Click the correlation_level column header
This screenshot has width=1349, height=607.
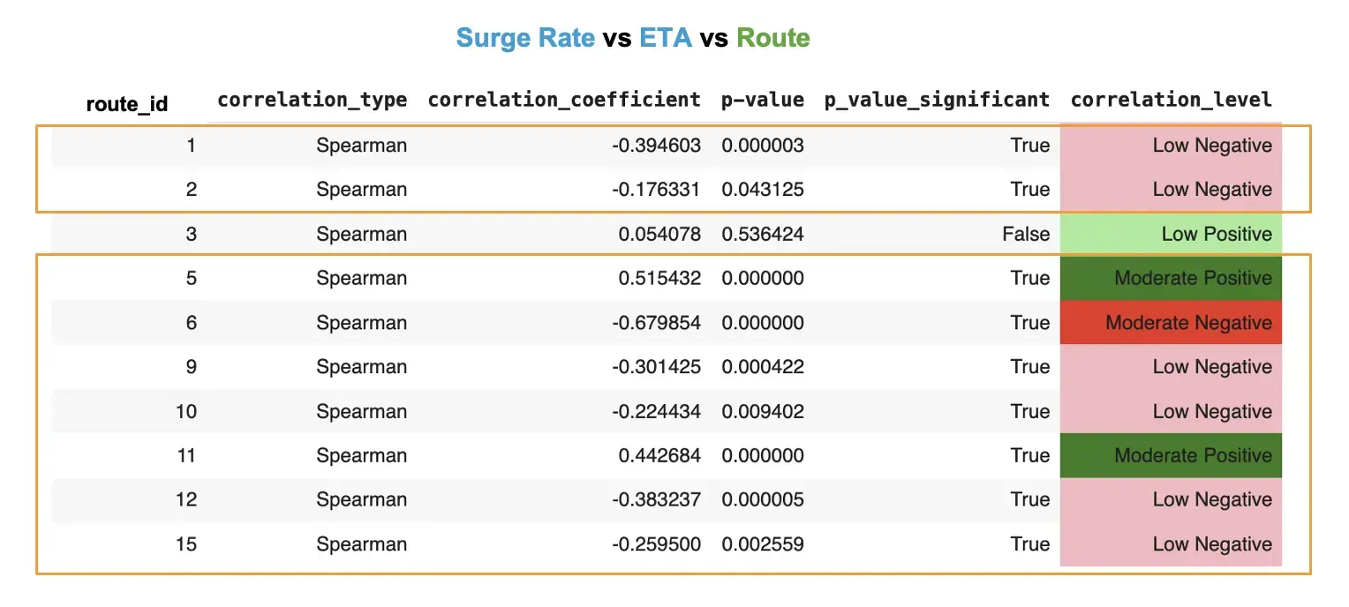[x=1172, y=100]
